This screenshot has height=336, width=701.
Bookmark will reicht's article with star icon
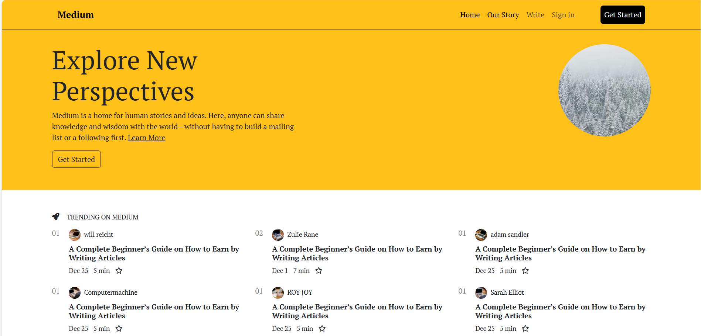[119, 271]
